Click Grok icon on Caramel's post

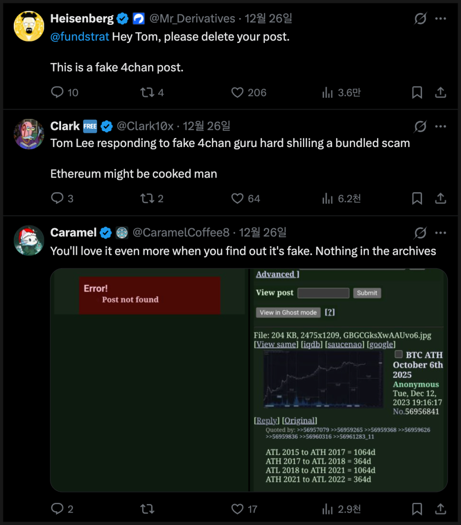(420, 233)
